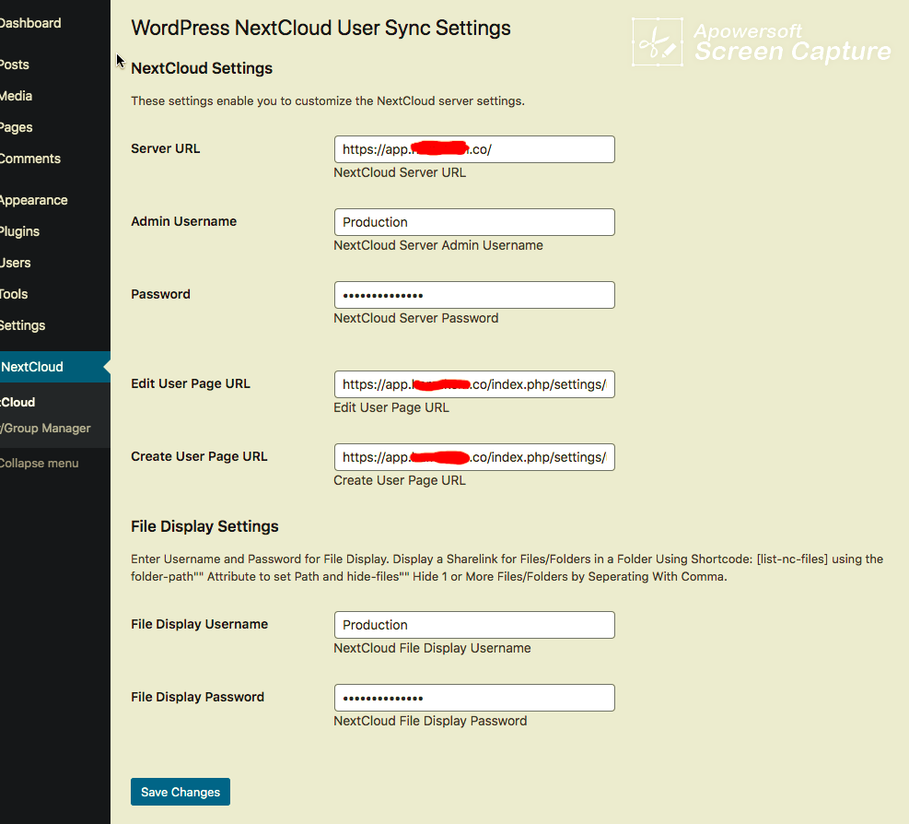Open the Group Manager submenu entry
The height and width of the screenshot is (824, 909).
coord(45,429)
